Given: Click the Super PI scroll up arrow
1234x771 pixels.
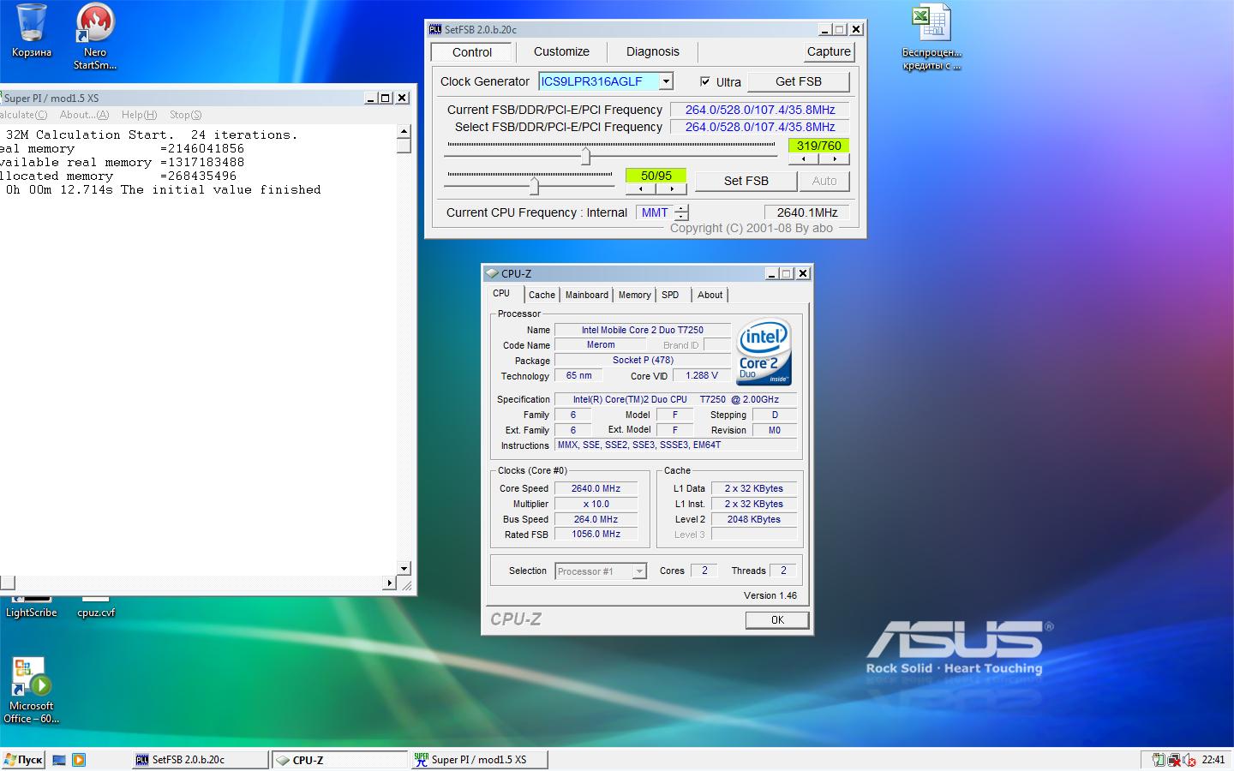Looking at the screenshot, I should 404,132.
